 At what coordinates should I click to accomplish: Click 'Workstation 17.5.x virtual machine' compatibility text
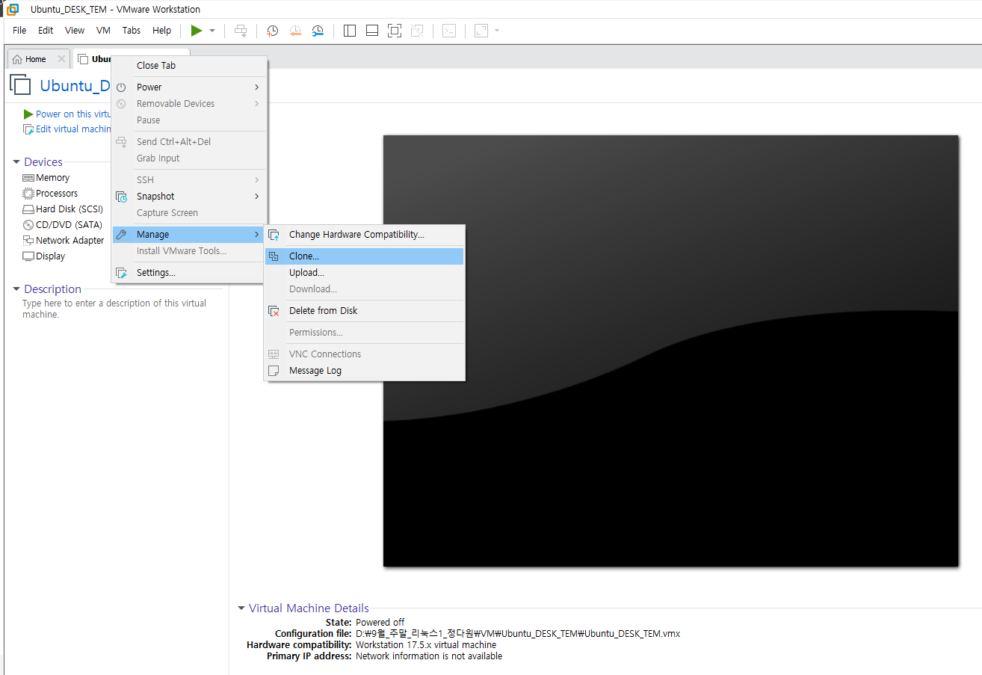click(x=426, y=645)
